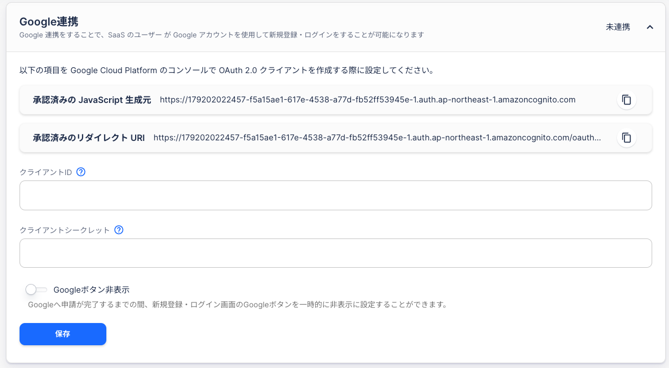Click the クライアントシークレット label text

coord(65,230)
